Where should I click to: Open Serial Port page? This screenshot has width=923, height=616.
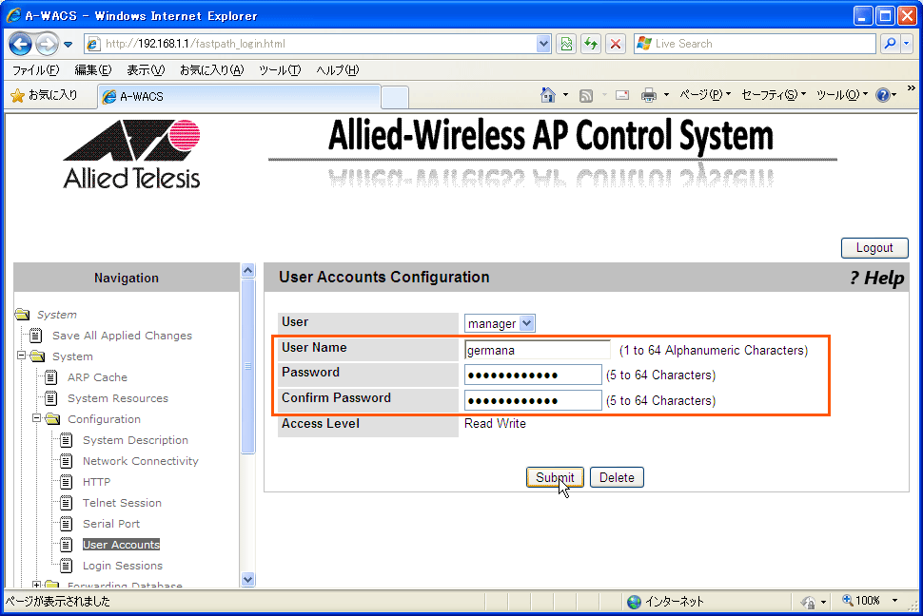click(x=111, y=524)
